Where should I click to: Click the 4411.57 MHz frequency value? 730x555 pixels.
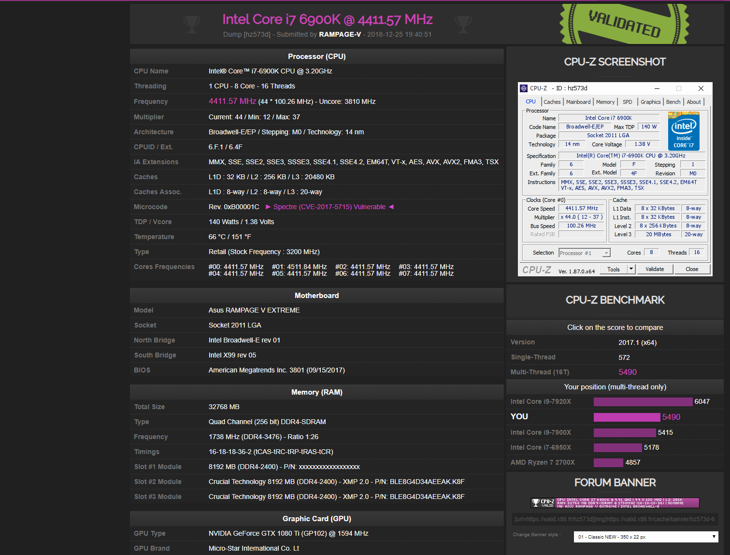click(232, 101)
